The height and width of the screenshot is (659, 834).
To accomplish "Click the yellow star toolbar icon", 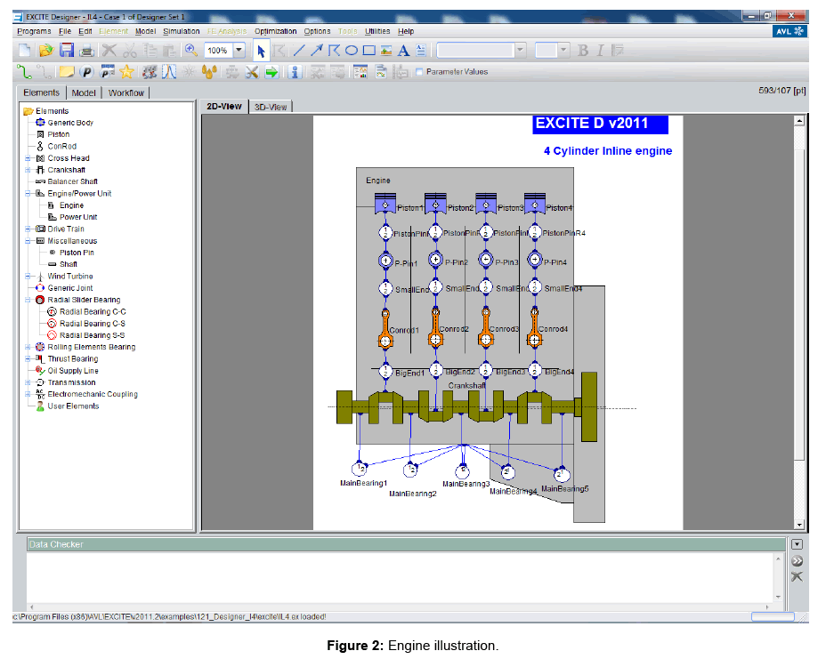I will point(127,72).
